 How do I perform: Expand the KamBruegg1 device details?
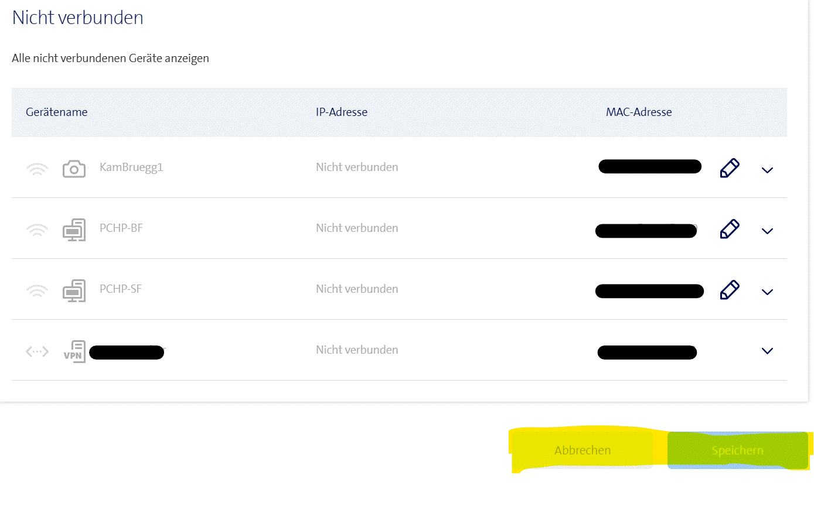(767, 170)
